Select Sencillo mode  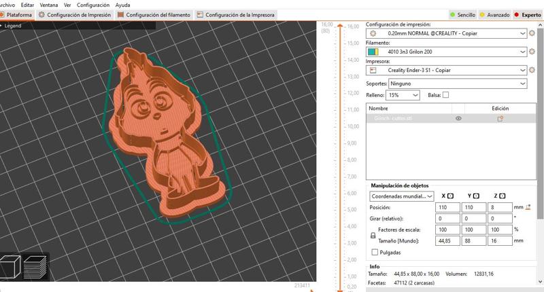462,15
